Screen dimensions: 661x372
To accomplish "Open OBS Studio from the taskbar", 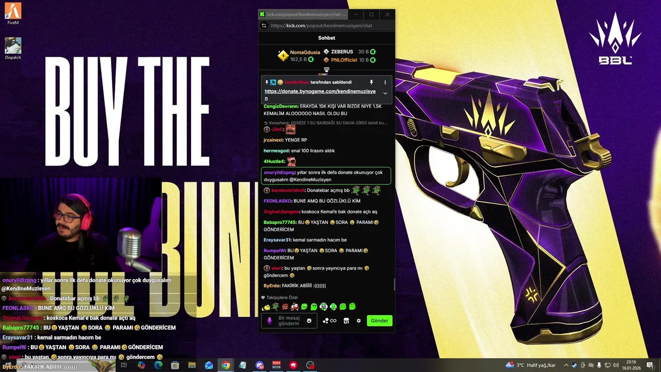I will tap(310, 365).
